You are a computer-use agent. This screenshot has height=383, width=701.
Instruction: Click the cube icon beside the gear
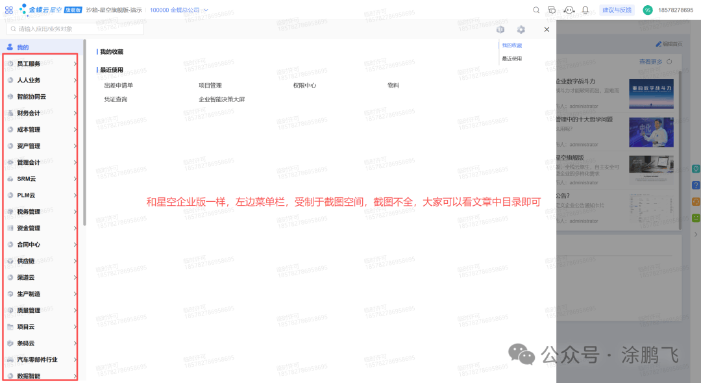pyautogui.click(x=500, y=29)
